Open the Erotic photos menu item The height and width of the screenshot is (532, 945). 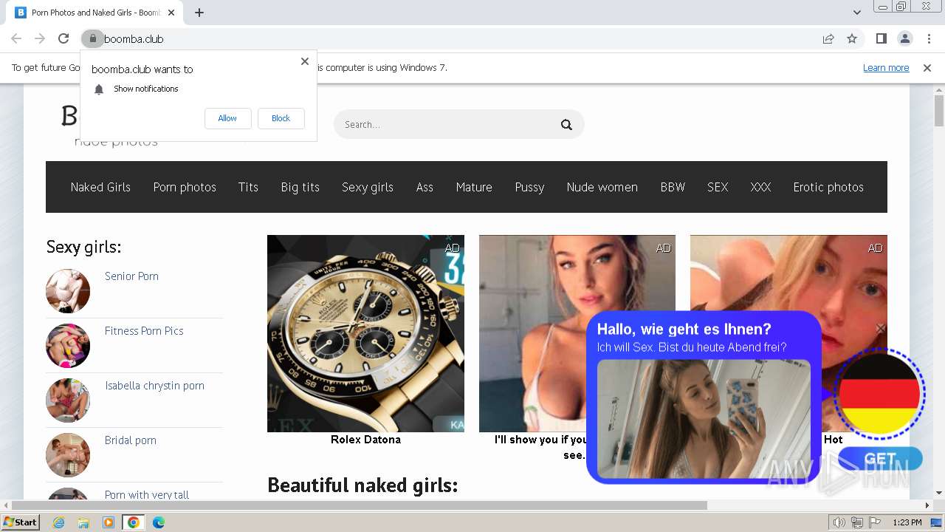828,187
